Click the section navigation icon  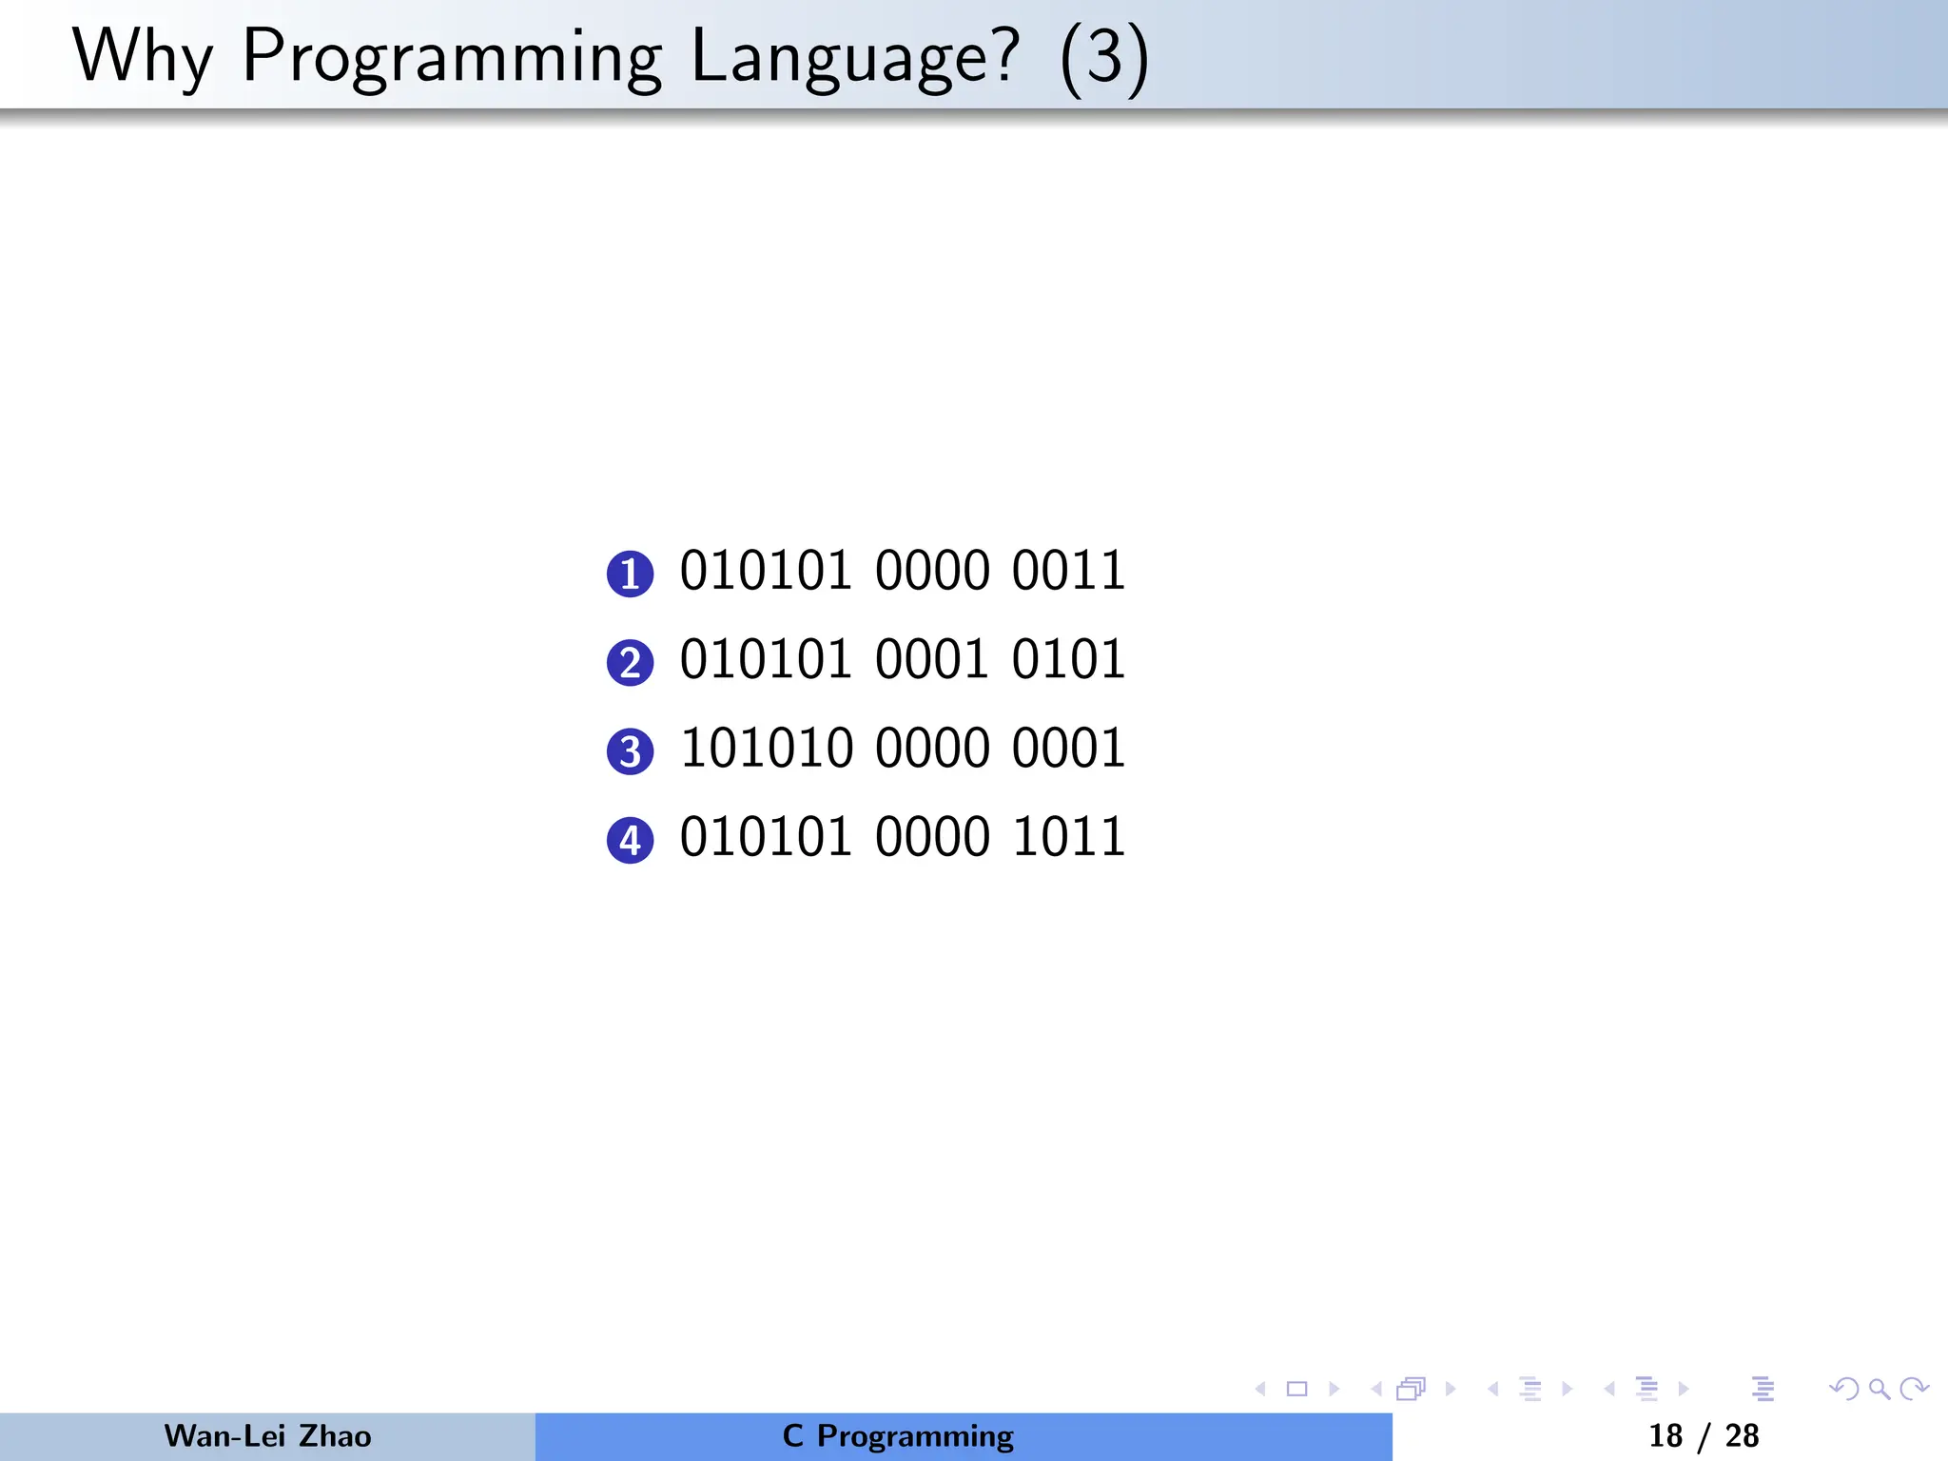1647,1390
